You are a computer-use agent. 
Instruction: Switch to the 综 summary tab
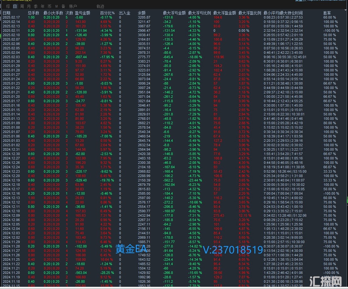[8, 6]
